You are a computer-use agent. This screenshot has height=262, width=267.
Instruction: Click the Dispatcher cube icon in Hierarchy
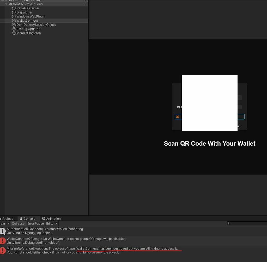click(x=14, y=12)
